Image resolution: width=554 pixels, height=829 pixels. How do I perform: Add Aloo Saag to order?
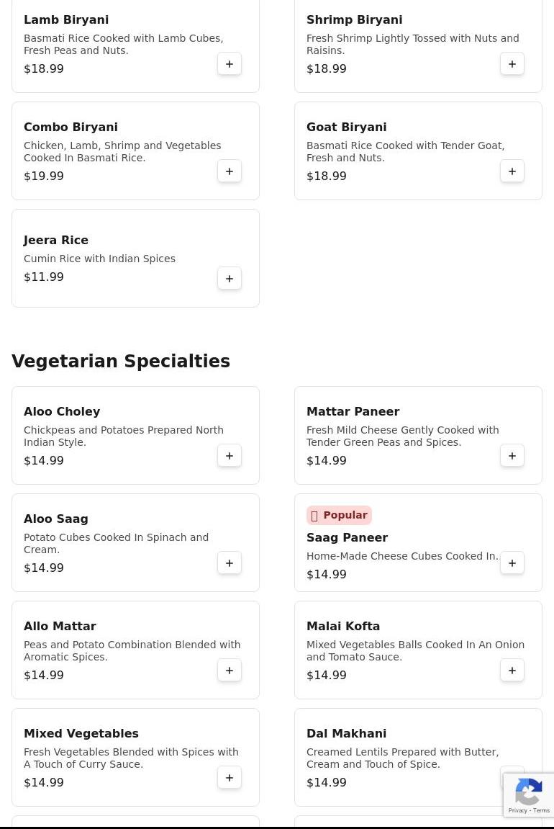coord(230,563)
